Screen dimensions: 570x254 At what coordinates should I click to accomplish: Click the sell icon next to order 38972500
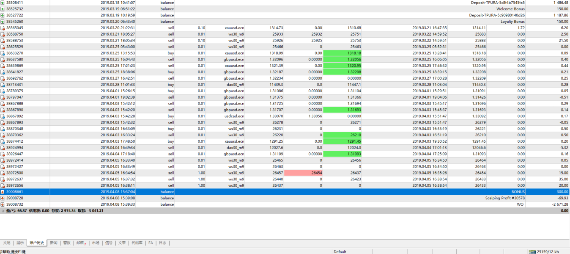[3, 173]
